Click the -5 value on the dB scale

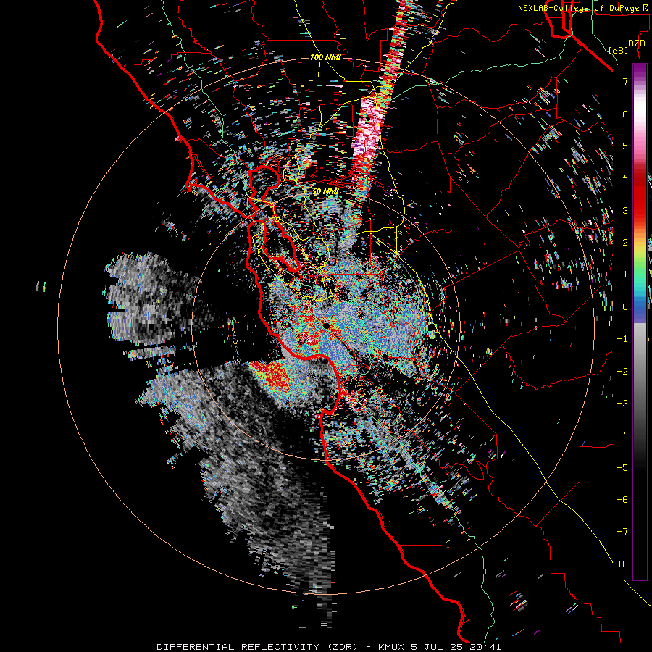pos(622,468)
